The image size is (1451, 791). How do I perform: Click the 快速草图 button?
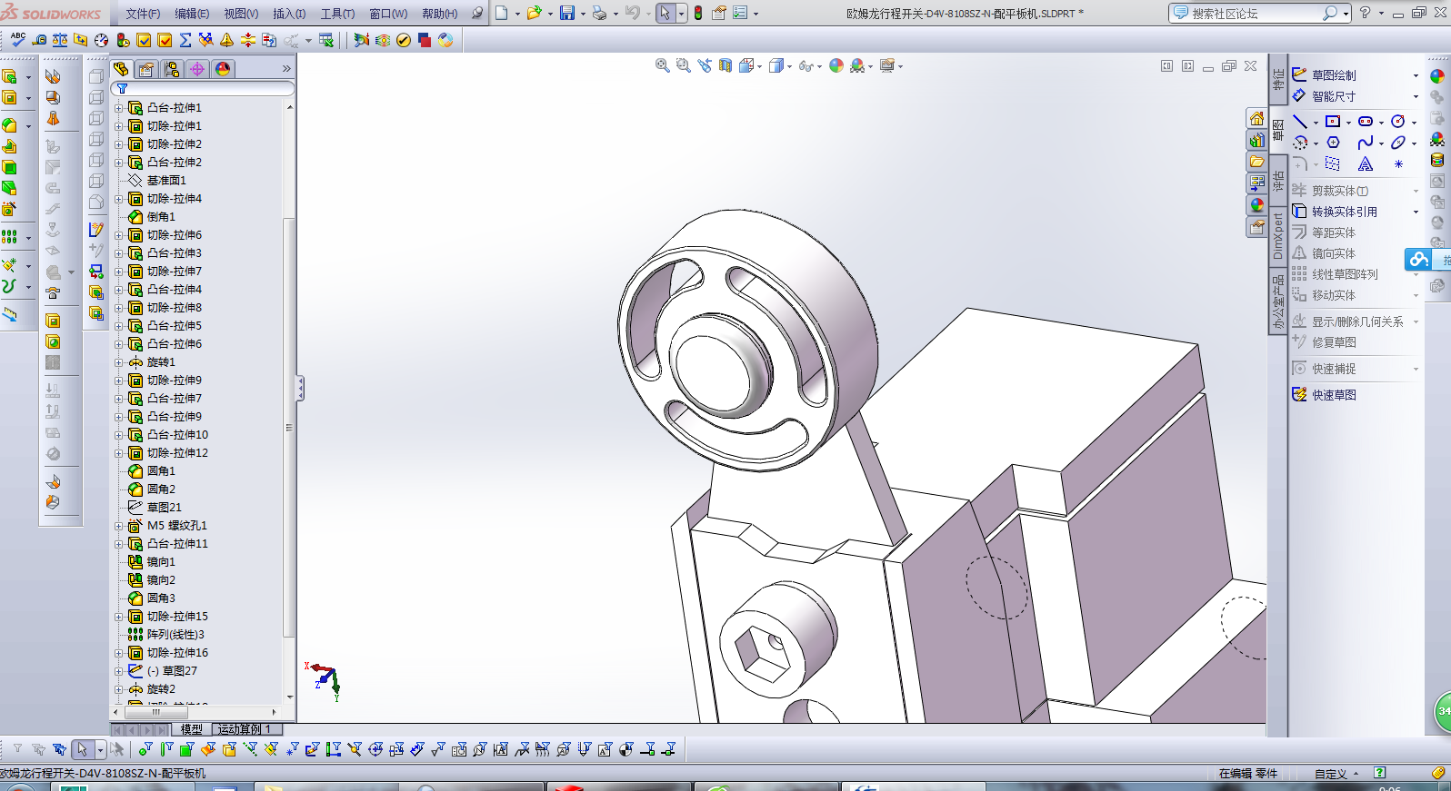1324,395
